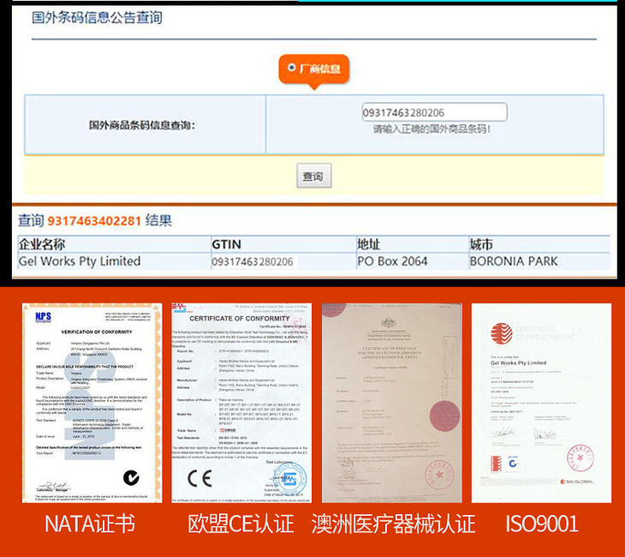
Task: Click the ISO9001 caption
Action: (542, 524)
